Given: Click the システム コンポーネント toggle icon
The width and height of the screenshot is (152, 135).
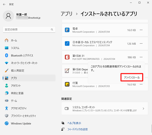Looking at the screenshot, I should [x=67, y=109].
